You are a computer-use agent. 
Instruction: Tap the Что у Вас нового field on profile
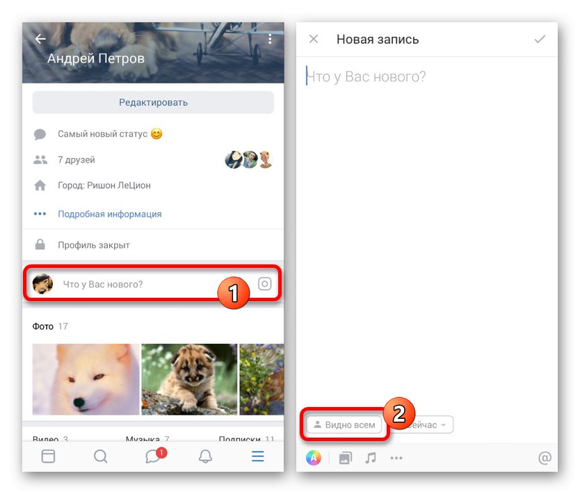coord(152,284)
